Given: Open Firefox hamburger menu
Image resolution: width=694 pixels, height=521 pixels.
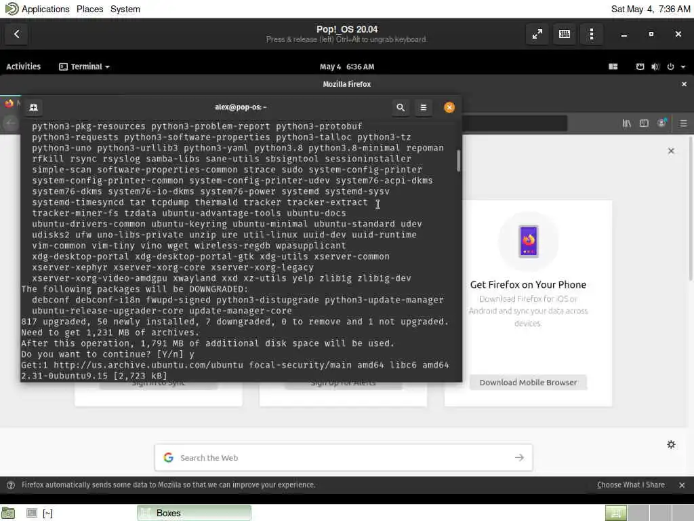Looking at the screenshot, I should 683,123.
